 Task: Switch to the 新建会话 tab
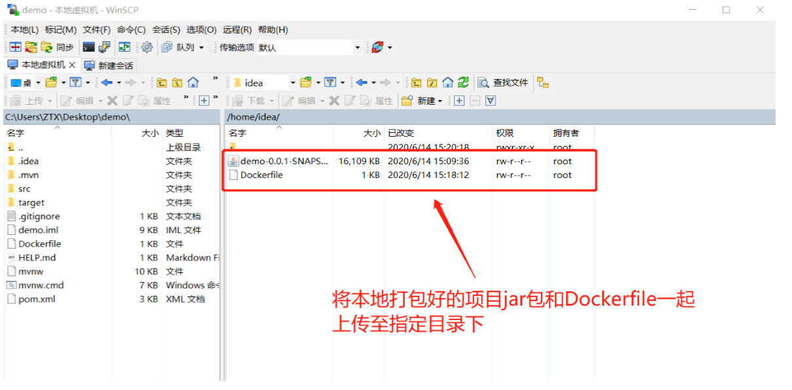coord(109,65)
